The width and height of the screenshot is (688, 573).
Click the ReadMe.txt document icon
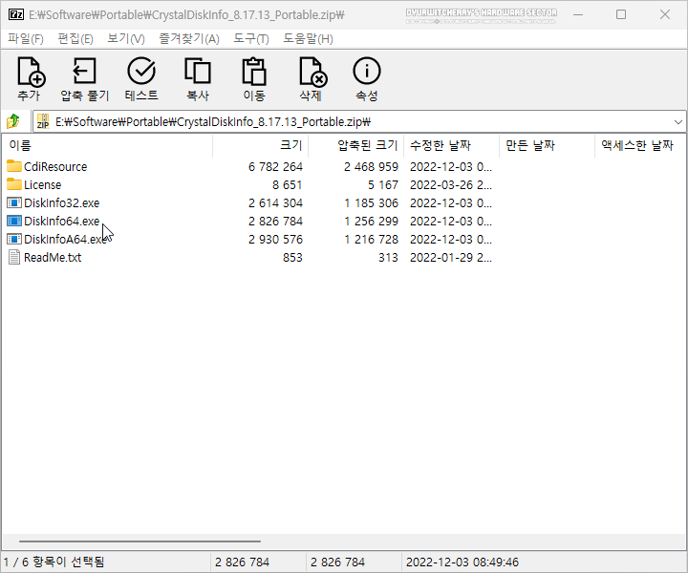tap(14, 257)
